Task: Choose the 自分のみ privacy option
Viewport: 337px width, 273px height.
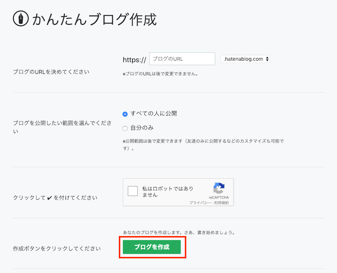Action: click(x=125, y=128)
